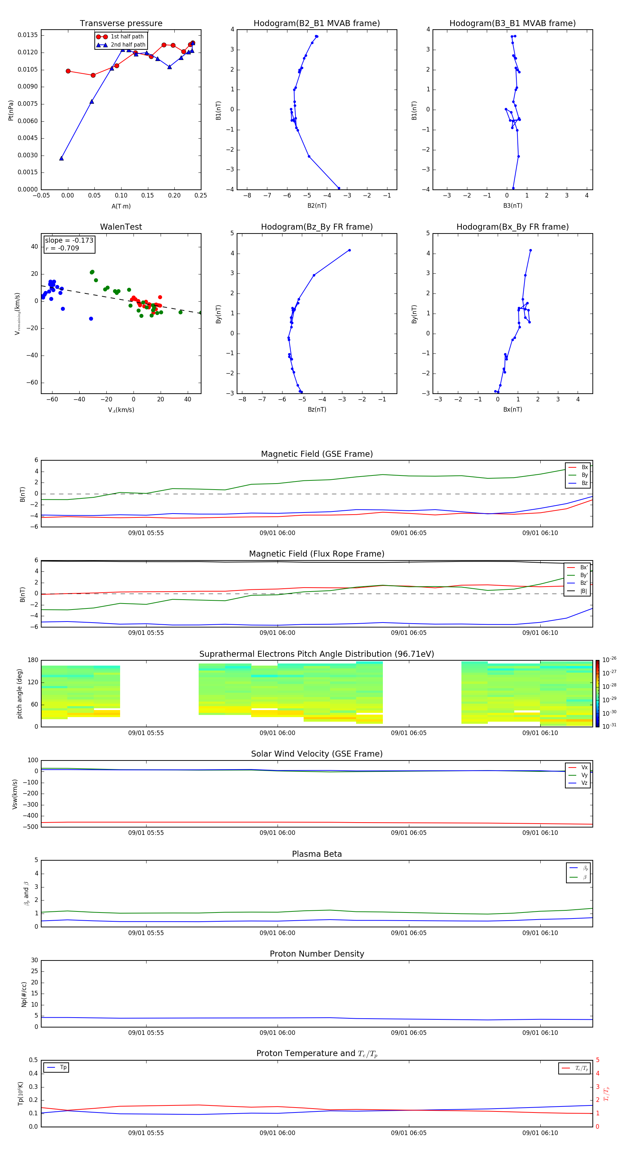This screenshot has height=1164, width=634.
Task: Click the "A(T·m)" x-axis label
Action: coord(121,206)
